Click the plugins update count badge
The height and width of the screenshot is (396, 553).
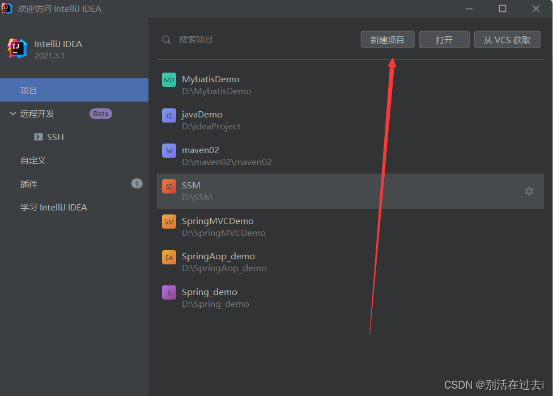pos(137,184)
